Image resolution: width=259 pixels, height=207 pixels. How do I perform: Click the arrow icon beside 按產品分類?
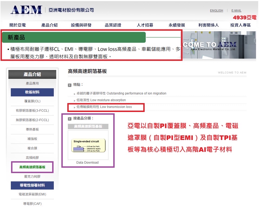coord(69,119)
